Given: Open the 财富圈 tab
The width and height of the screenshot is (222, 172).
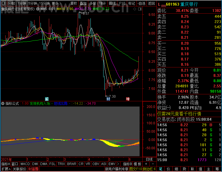Looking at the screenshot, I should (33, 169).
